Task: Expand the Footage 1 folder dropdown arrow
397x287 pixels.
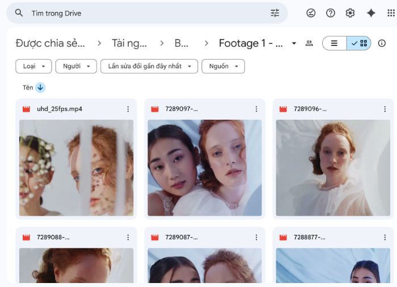Action: [x=294, y=43]
